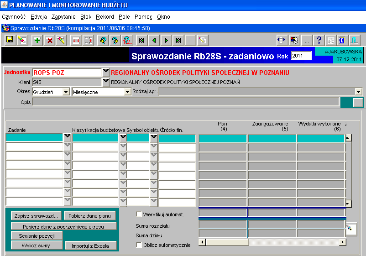Click form icon in Sprawozdanie Rb28S title bar
Screen dimensions: 366x256
tap(5, 28)
